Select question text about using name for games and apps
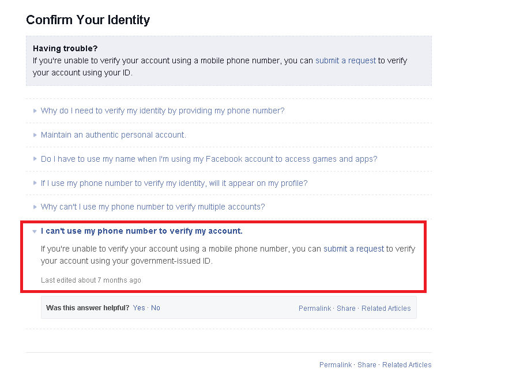The image size is (516, 373). click(209, 159)
